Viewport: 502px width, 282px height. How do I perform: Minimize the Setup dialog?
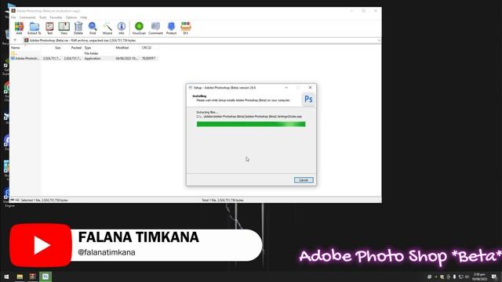tap(286, 87)
